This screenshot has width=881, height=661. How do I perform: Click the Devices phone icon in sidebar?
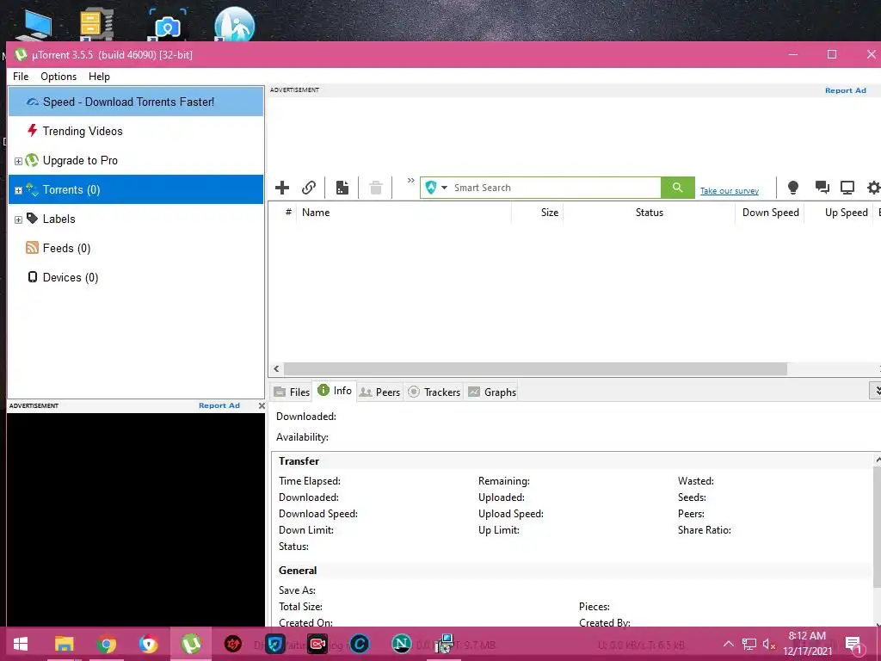point(33,277)
